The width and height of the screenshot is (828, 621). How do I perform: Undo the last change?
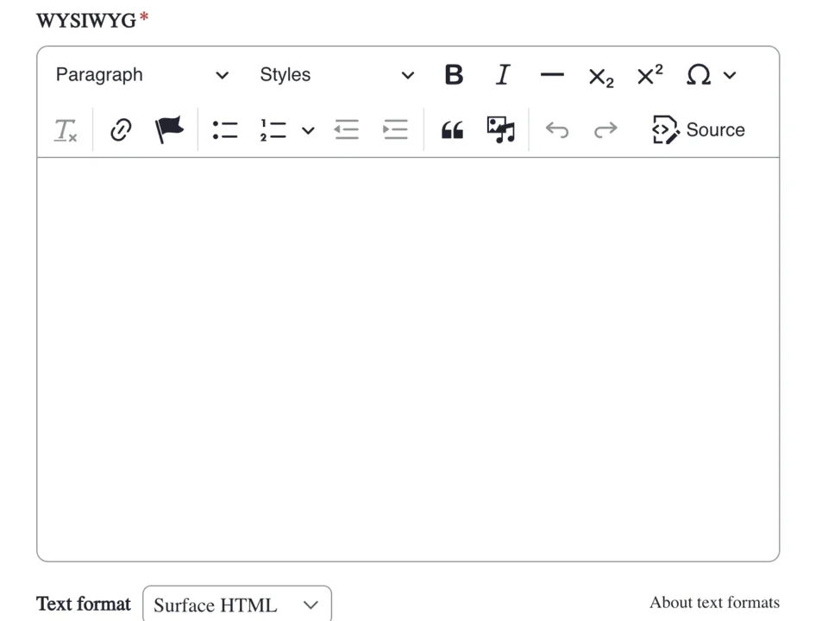[556, 129]
